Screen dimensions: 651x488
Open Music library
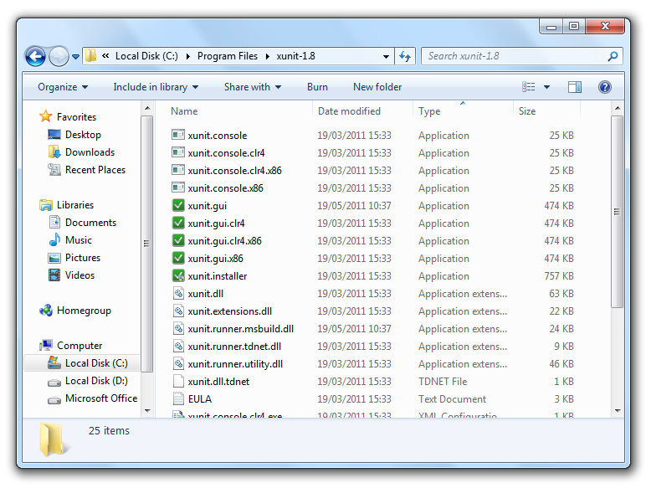click(79, 240)
